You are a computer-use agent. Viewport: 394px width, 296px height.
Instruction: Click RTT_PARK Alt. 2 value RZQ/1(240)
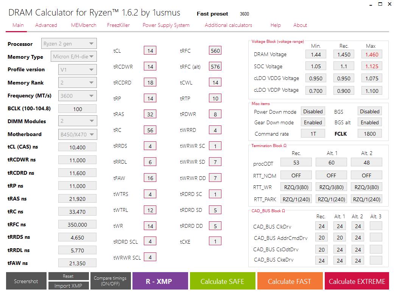pyautogui.click(x=366, y=199)
